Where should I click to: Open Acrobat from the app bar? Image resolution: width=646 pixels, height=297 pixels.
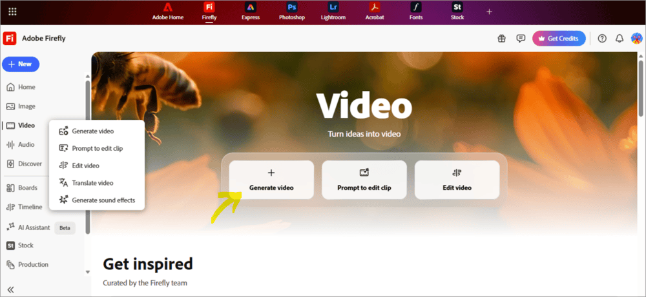pyautogui.click(x=374, y=12)
